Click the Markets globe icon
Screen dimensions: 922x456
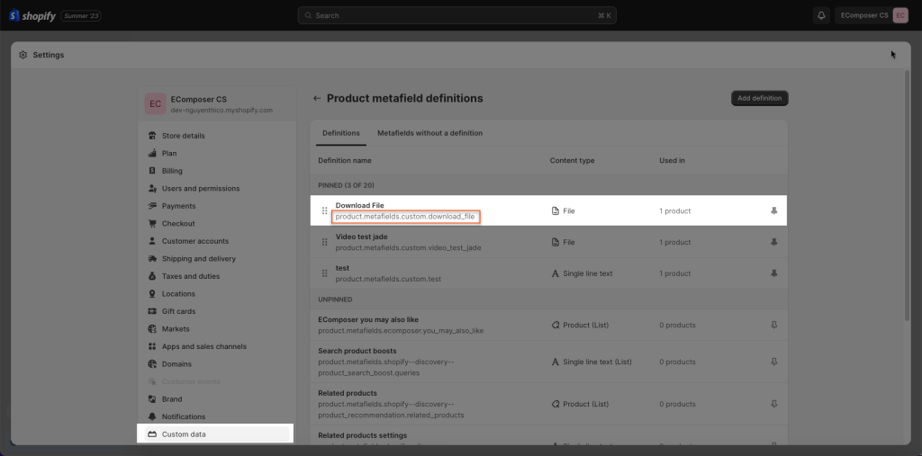point(152,329)
